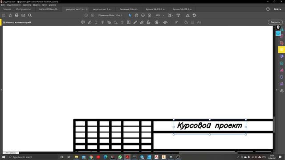
Task: Select the add text comment tool
Action: coord(122,22)
